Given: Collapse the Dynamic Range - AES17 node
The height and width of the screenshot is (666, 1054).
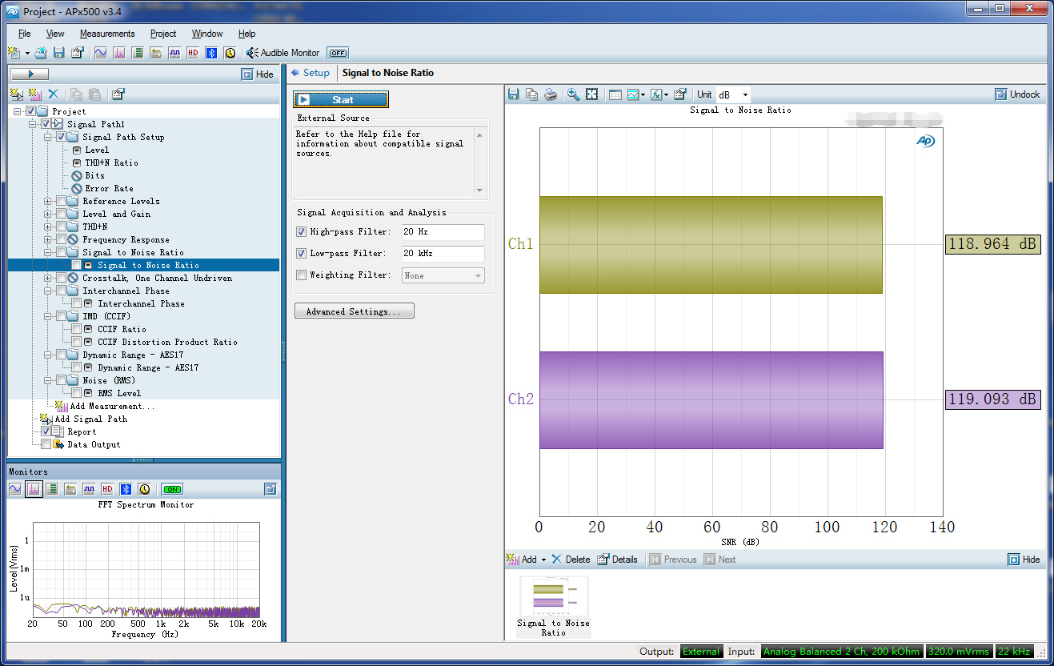Looking at the screenshot, I should click(48, 355).
